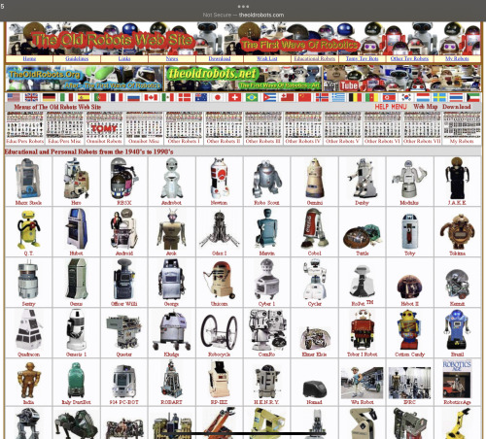Select the Japanese flag
Image resolution: width=486 pixels, height=439 pixels.
coord(218,97)
